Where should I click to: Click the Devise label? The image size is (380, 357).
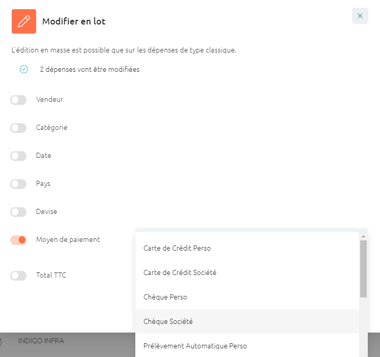(x=46, y=211)
